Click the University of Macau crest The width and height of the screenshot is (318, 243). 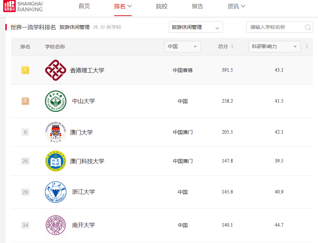point(56,132)
